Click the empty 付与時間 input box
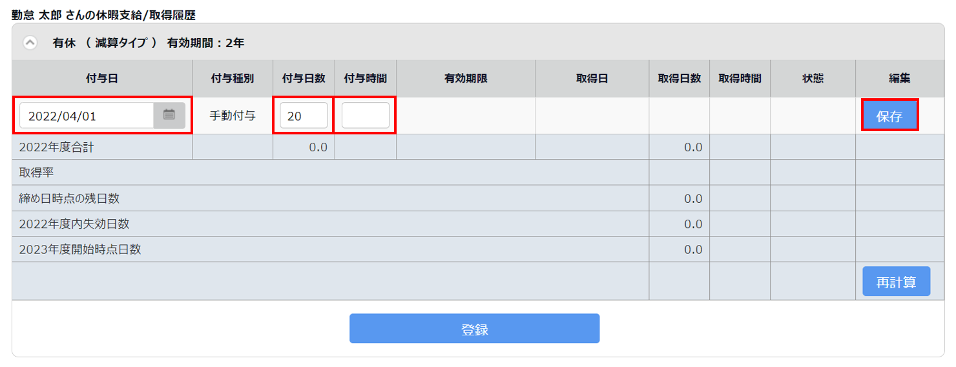Viewport: 956px width, 367px height. pyautogui.click(x=366, y=116)
